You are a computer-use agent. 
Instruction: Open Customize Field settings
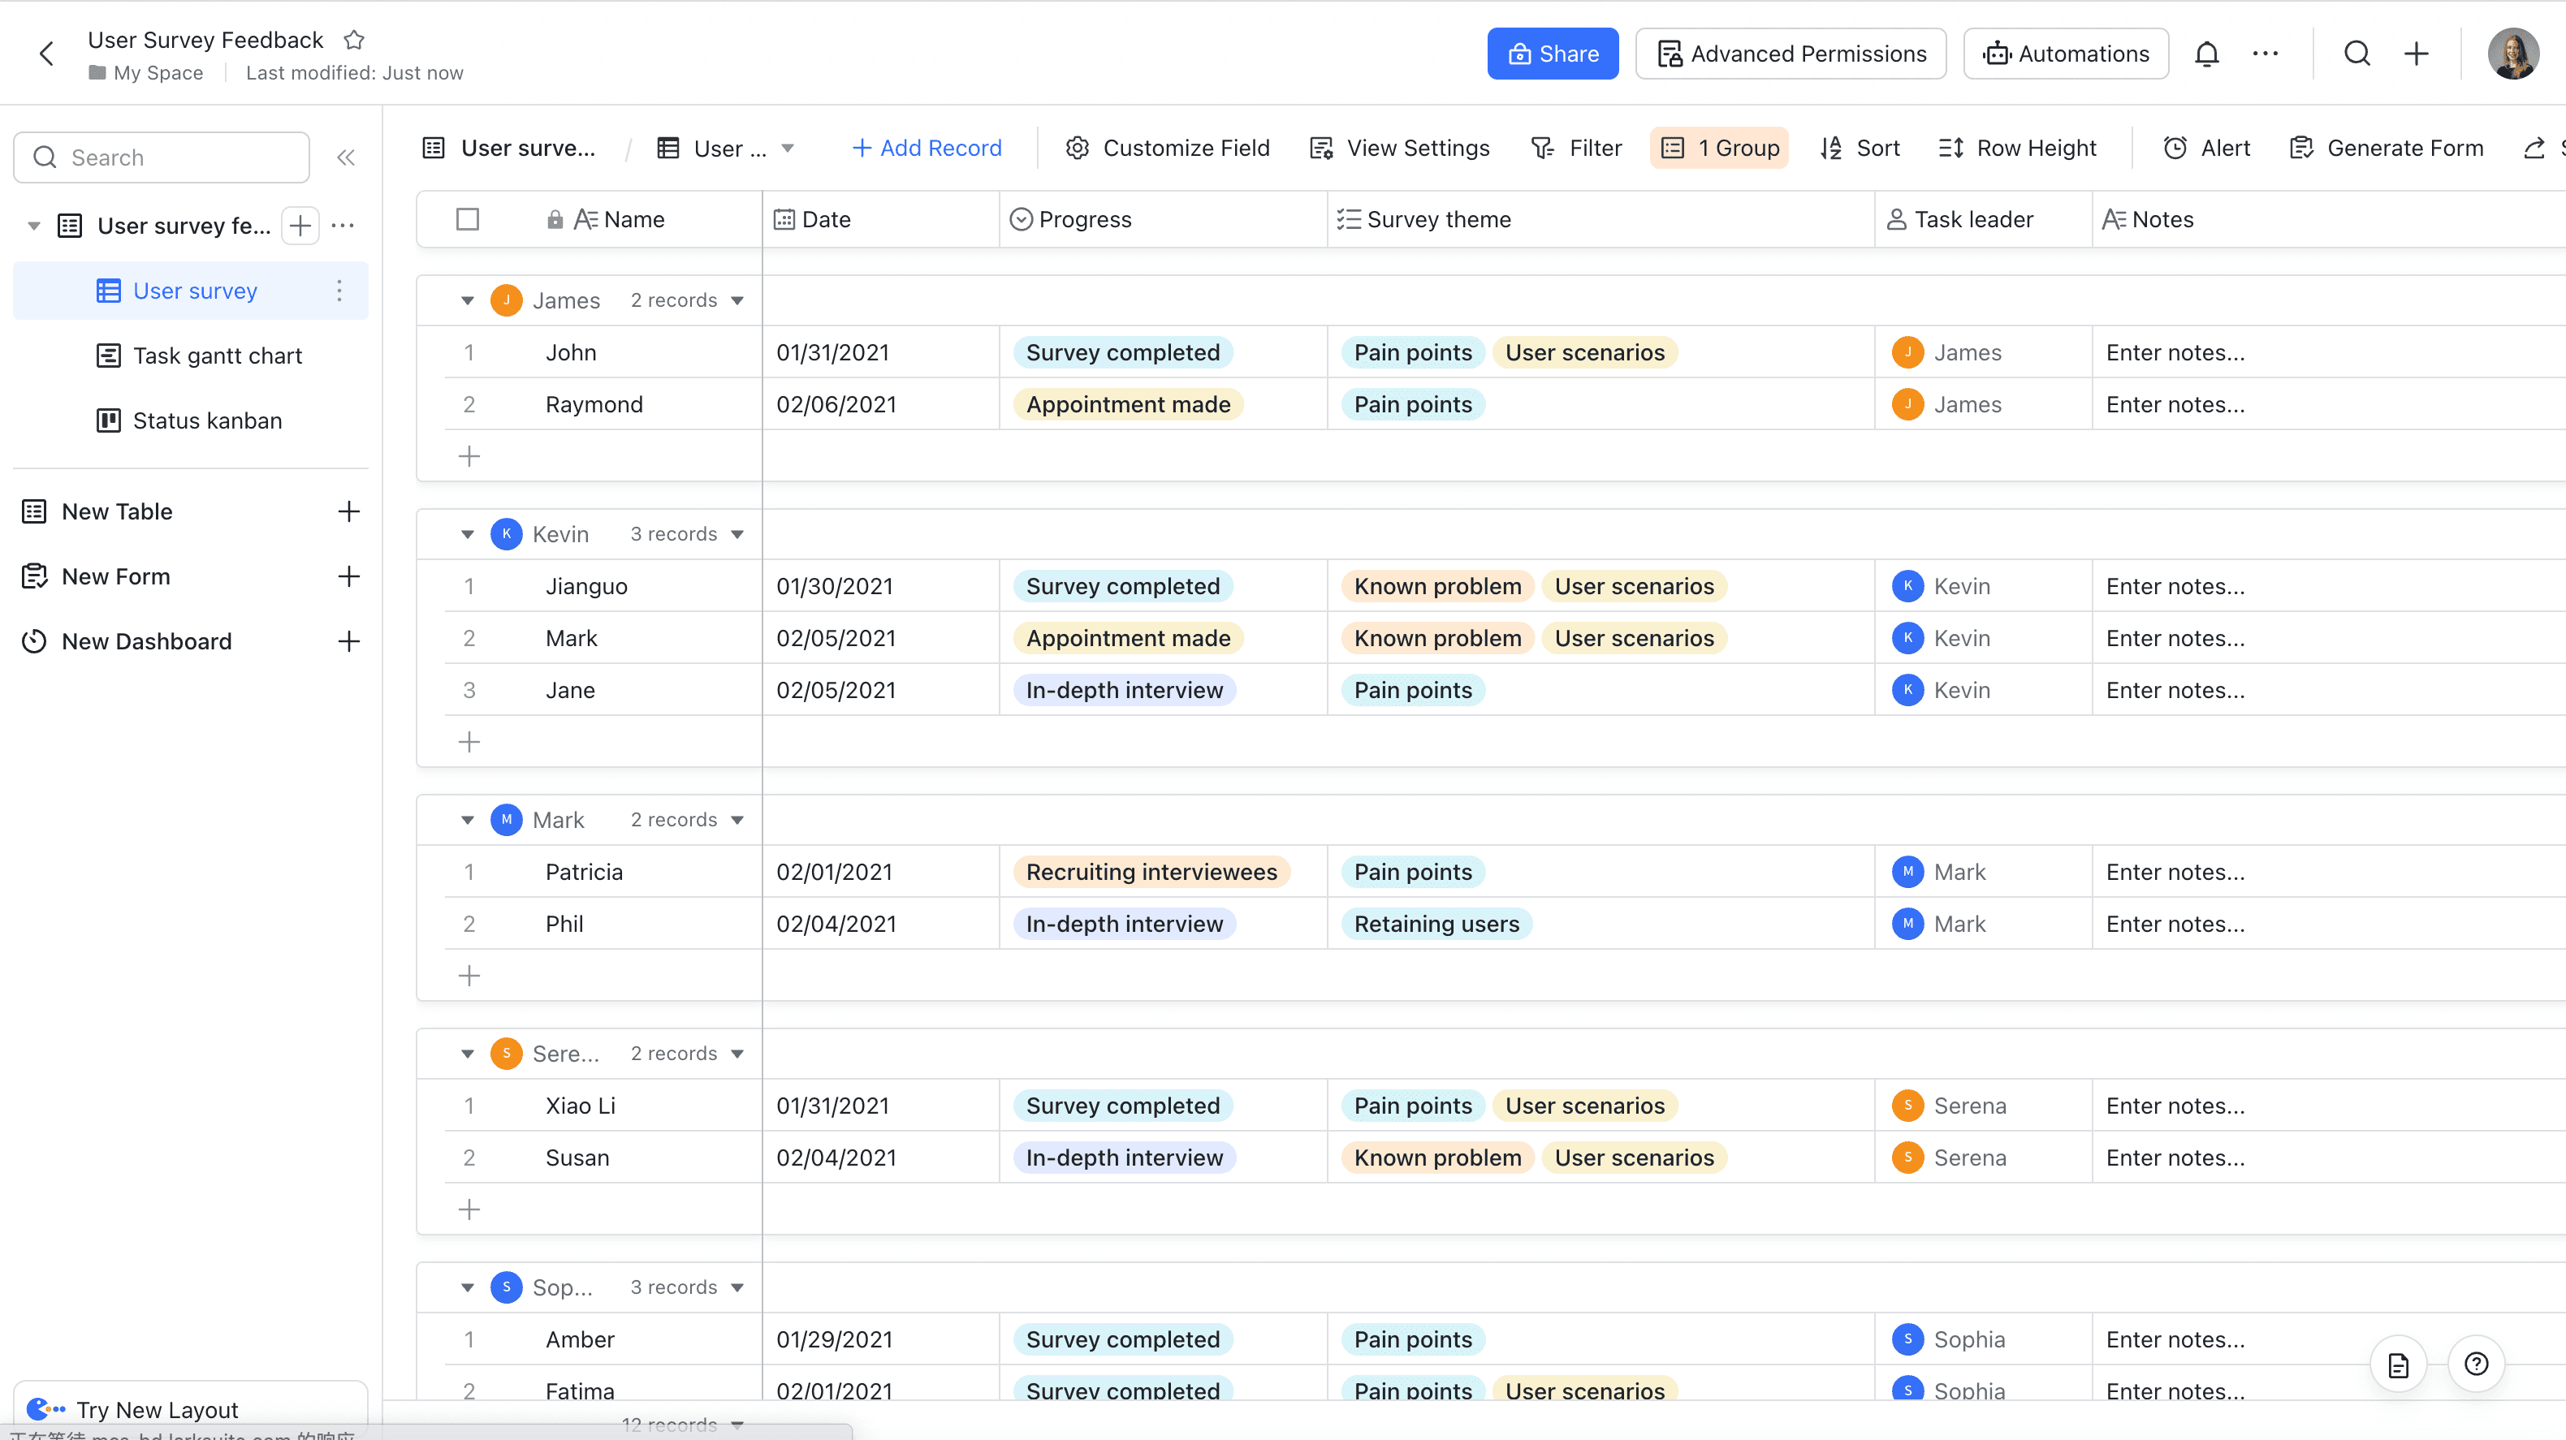point(1168,148)
